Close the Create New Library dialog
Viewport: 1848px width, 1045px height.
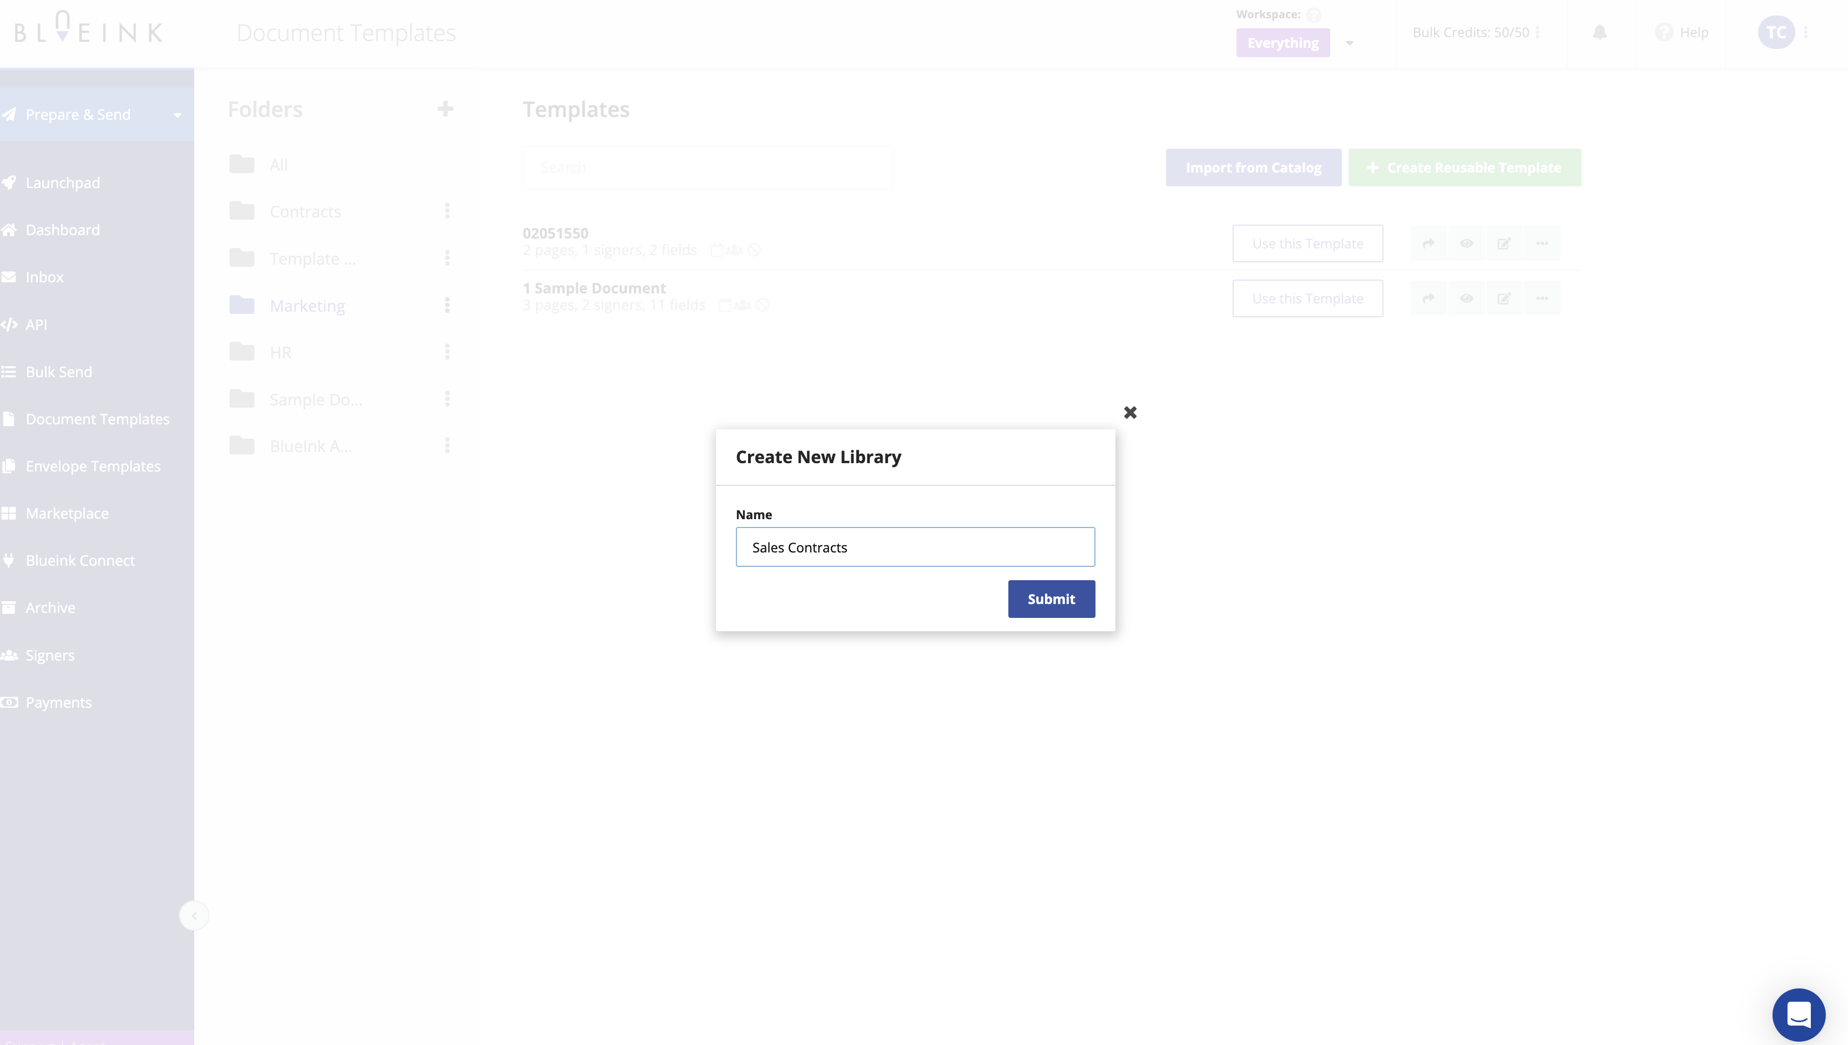pos(1130,412)
